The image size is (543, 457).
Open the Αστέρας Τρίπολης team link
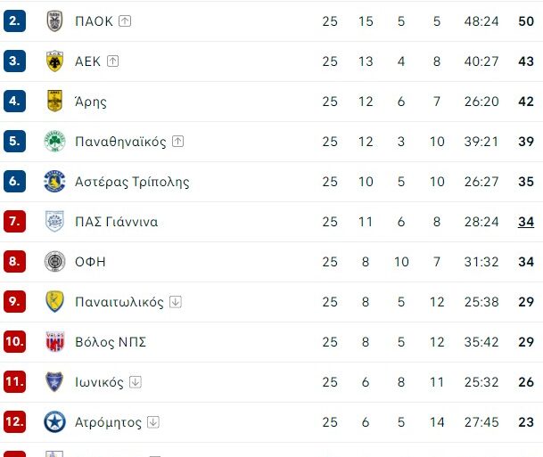pyautogui.click(x=132, y=182)
